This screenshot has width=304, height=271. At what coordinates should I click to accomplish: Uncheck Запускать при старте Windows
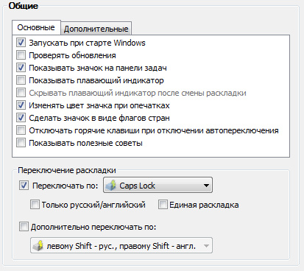(x=21, y=43)
